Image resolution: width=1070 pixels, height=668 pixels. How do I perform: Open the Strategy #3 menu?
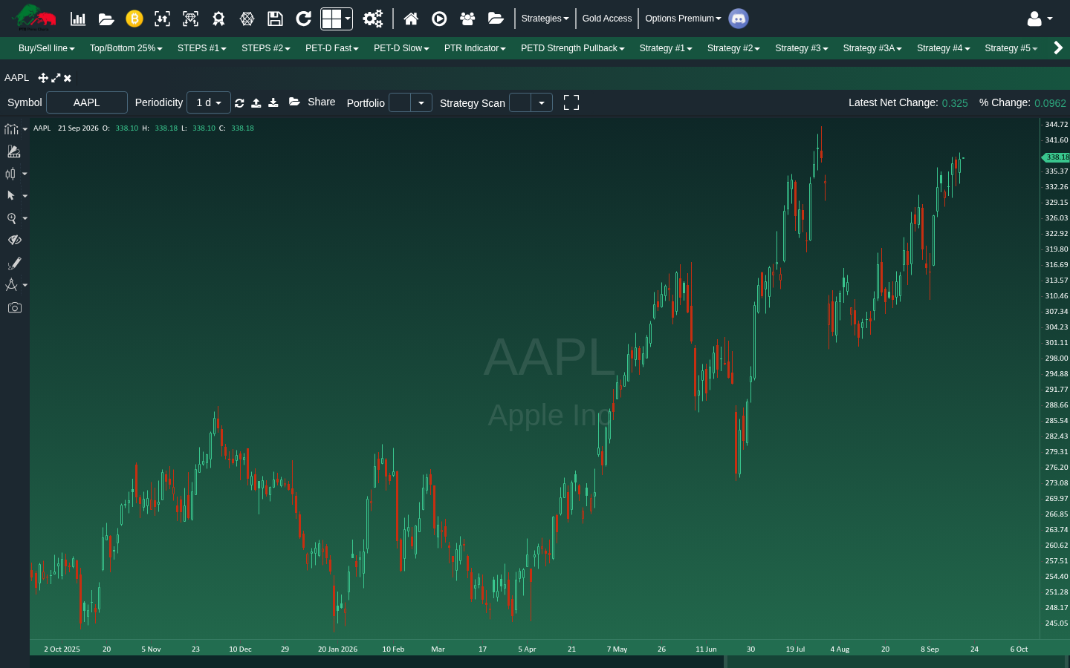click(802, 48)
